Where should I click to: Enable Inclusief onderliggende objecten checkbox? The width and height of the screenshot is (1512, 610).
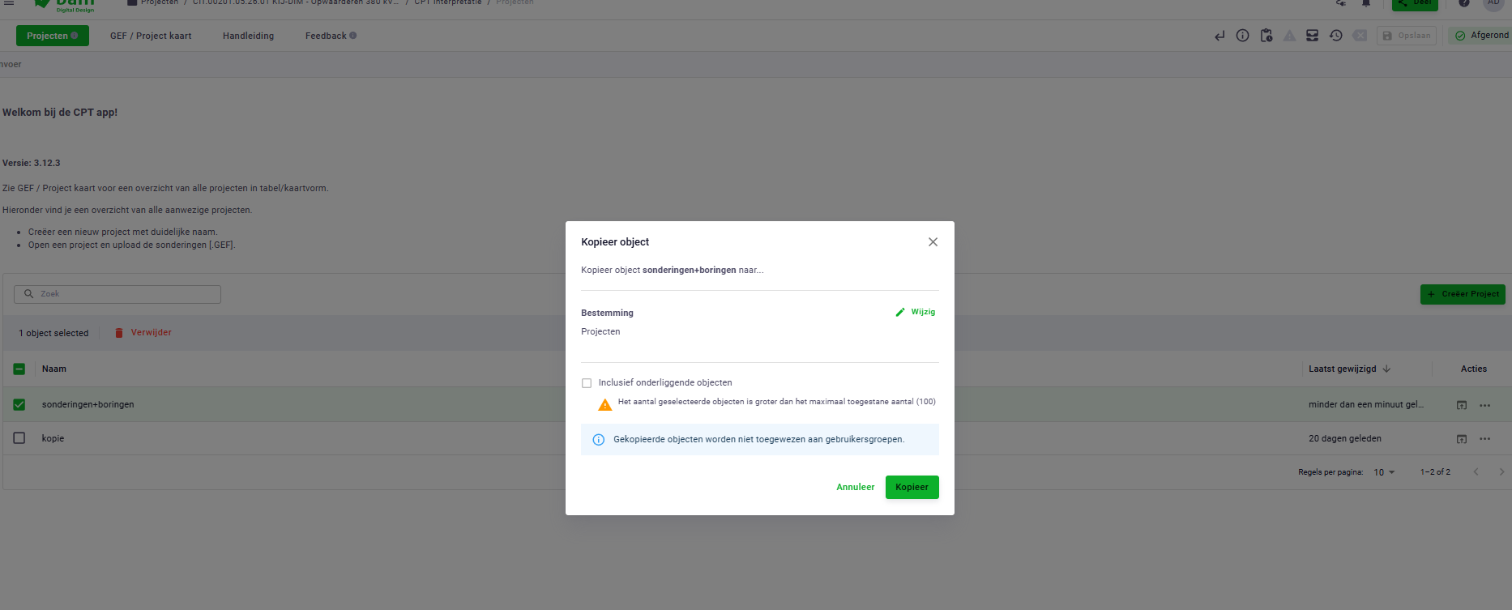coord(587,383)
